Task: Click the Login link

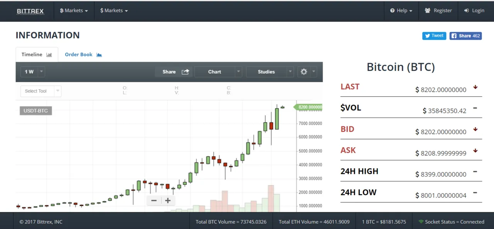Action: (474, 11)
